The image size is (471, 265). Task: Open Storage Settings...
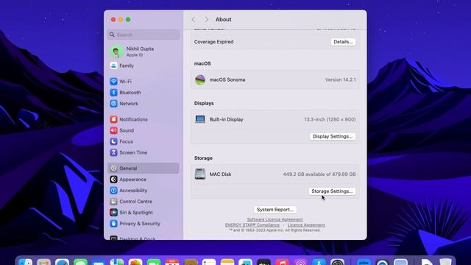click(332, 191)
